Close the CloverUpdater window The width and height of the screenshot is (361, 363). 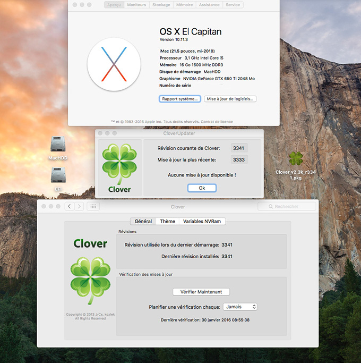coord(100,133)
